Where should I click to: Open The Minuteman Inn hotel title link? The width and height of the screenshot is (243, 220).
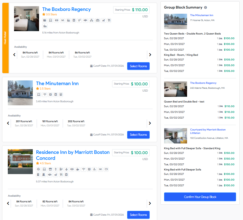tap(57, 84)
